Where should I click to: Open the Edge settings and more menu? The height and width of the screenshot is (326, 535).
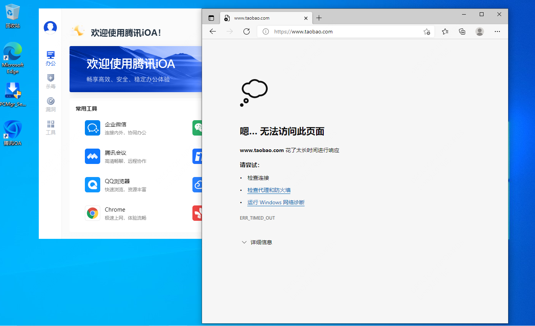[x=497, y=31]
